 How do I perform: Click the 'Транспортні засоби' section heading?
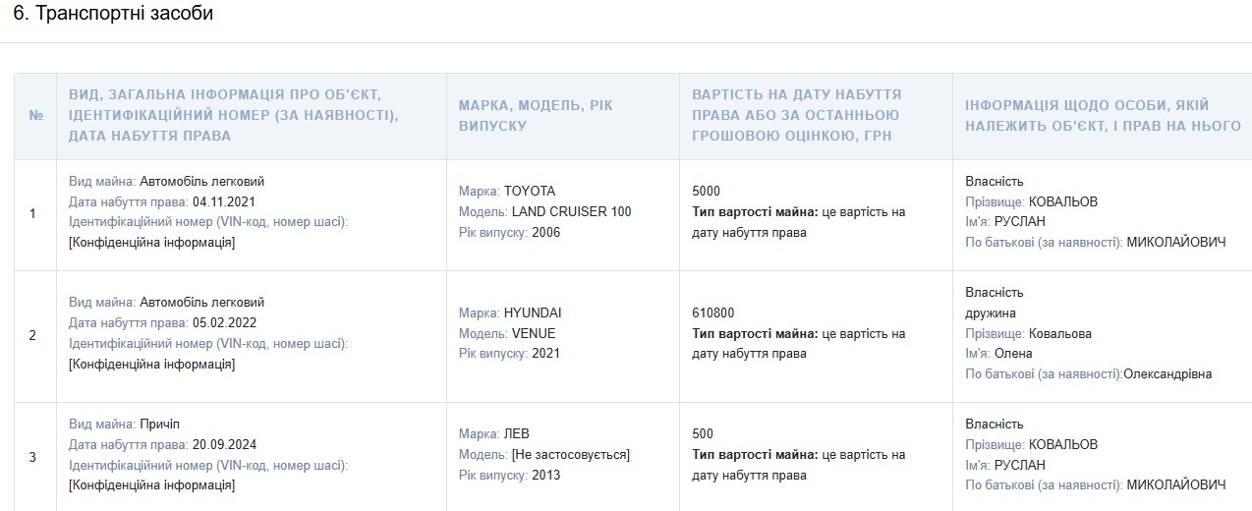click(x=113, y=14)
